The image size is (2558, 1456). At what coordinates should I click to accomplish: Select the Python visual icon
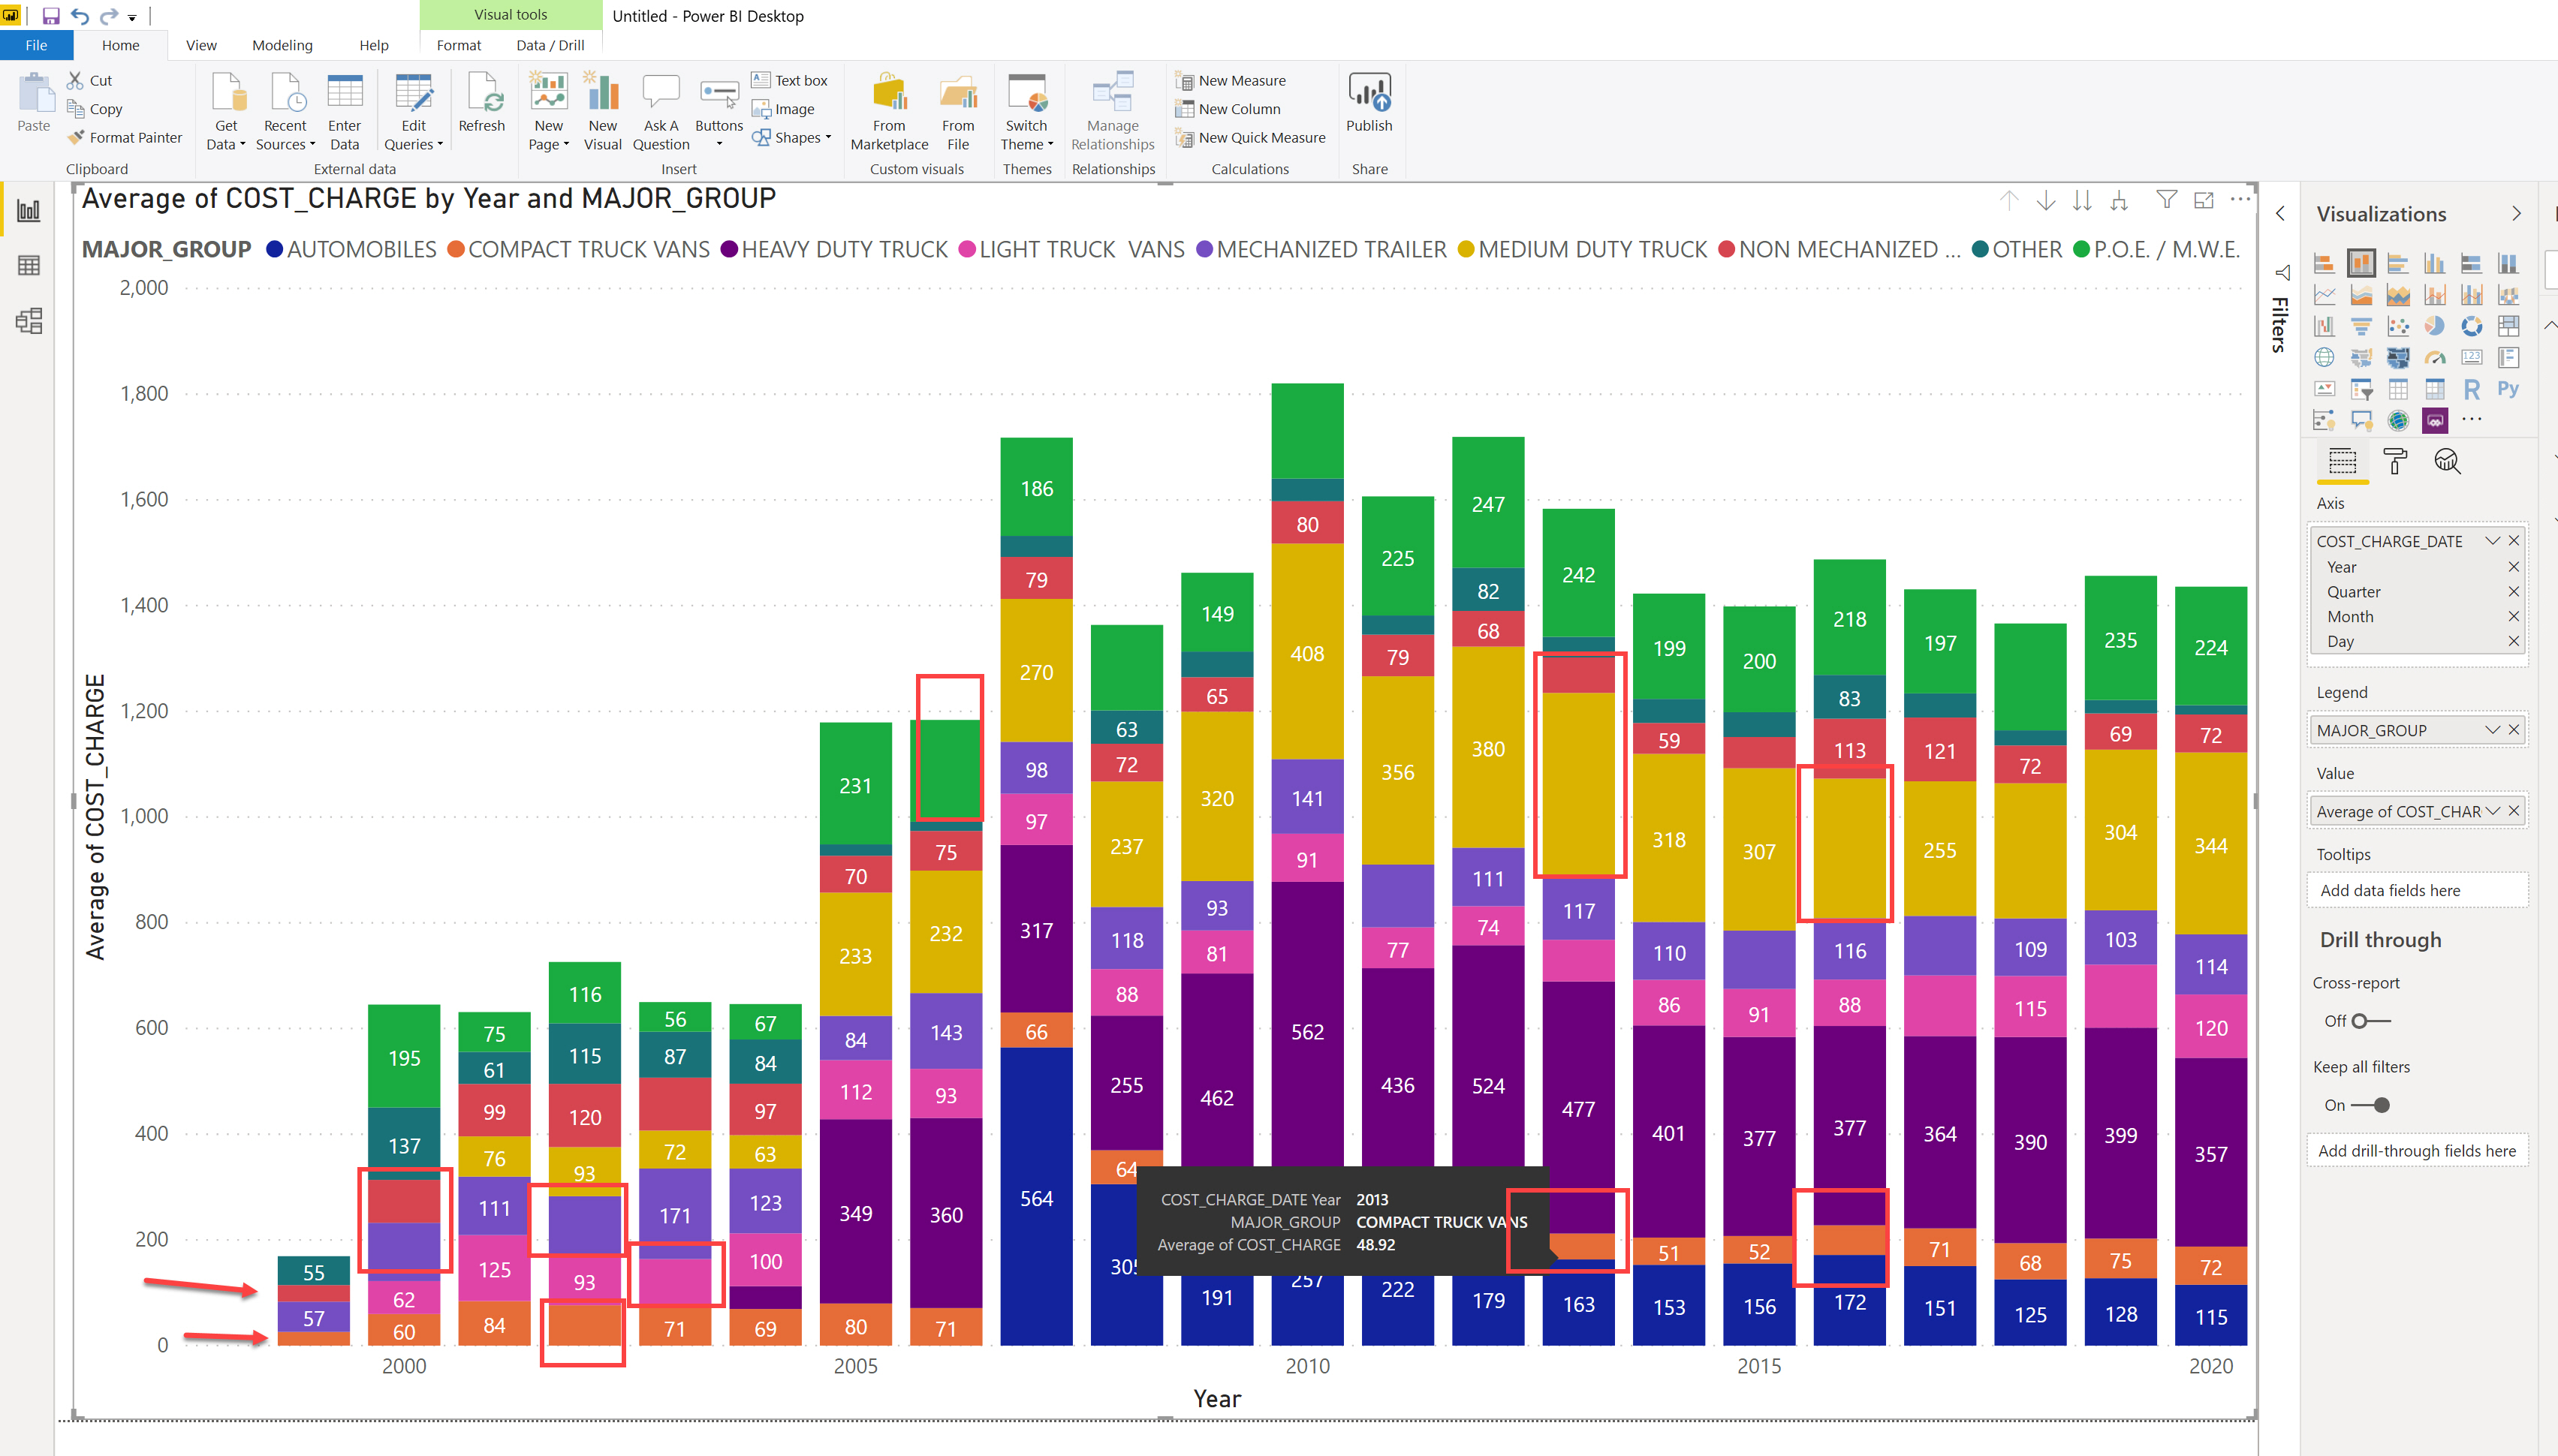coord(2507,389)
